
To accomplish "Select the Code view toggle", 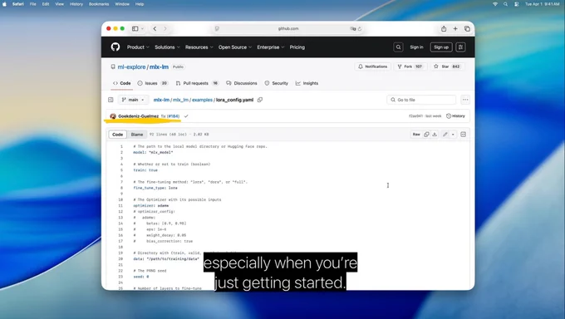I will tap(117, 135).
